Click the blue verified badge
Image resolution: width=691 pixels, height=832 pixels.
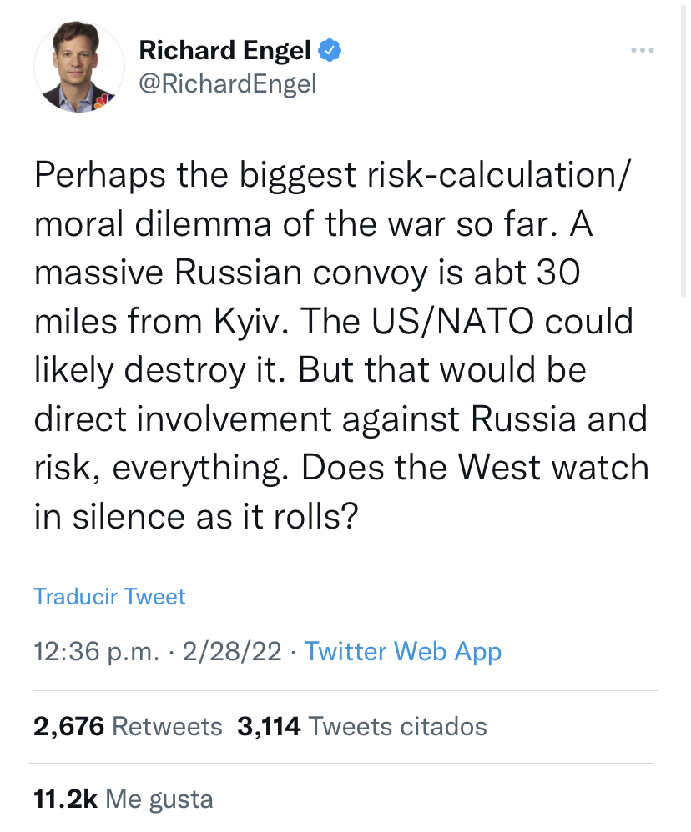tap(330, 52)
